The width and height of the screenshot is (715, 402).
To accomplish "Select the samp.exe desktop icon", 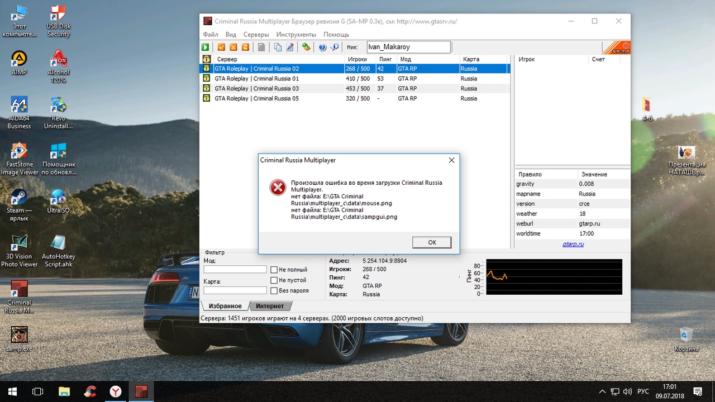I will (x=20, y=339).
